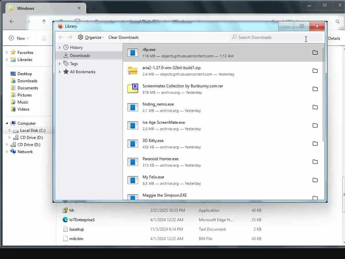Click the My Felix.exe file icon
This screenshot has width=345, height=259.
(x=133, y=180)
